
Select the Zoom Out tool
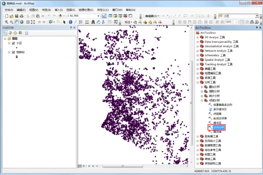[x=11, y=22]
